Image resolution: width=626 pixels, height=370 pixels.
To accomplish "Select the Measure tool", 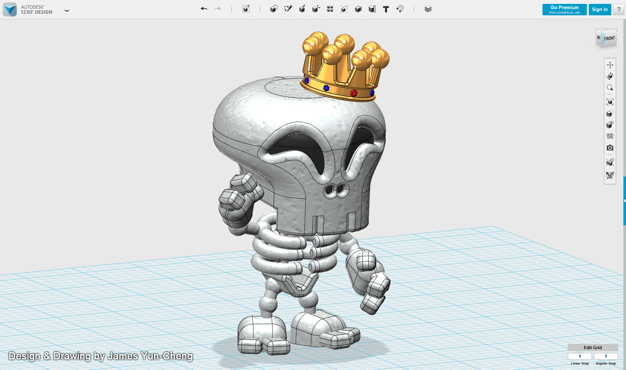I will click(372, 9).
